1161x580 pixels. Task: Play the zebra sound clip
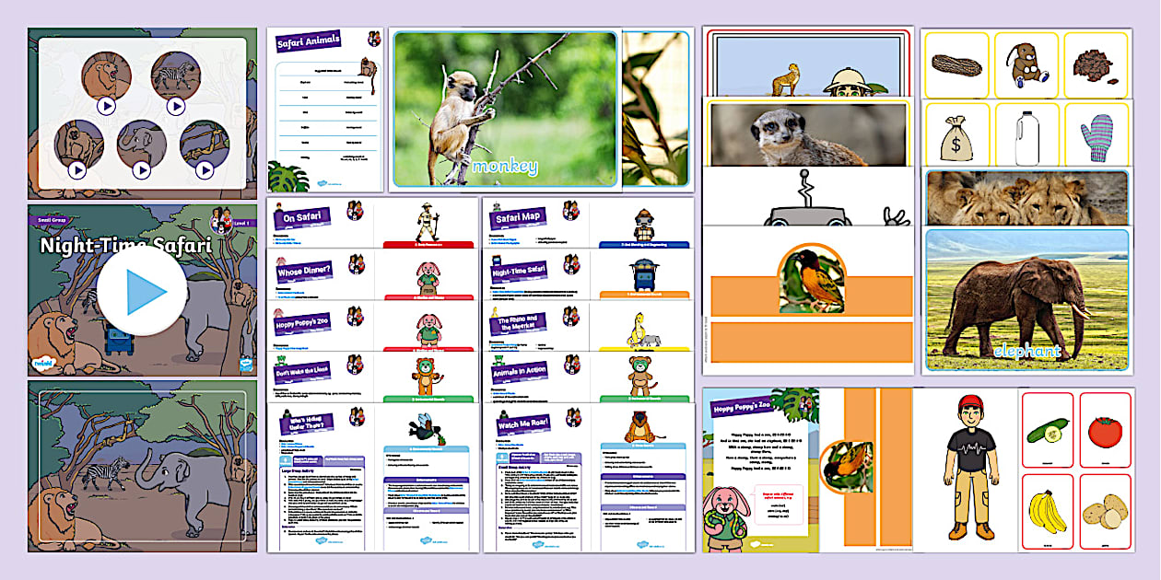tap(176, 106)
